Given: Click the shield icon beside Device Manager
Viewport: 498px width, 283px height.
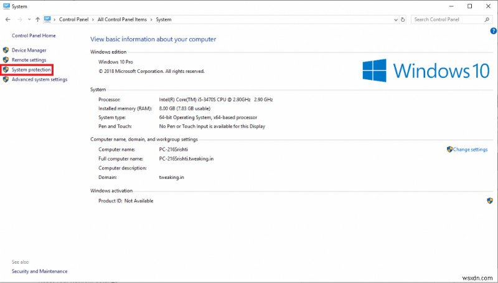Looking at the screenshot, I should [x=6, y=50].
